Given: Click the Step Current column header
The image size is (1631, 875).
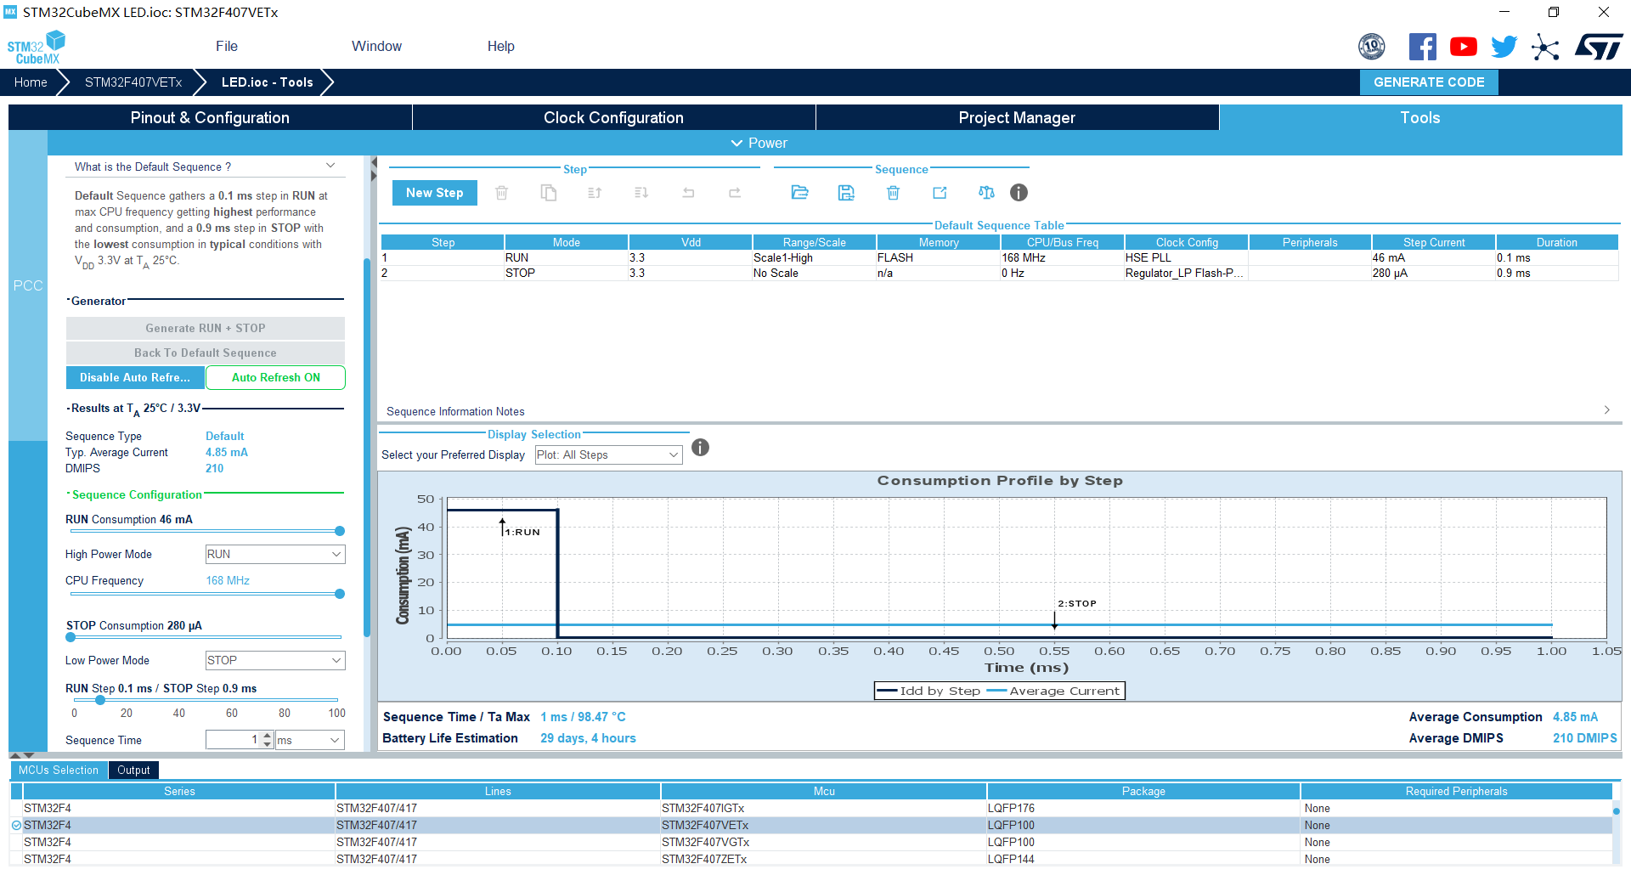Looking at the screenshot, I should click(x=1434, y=242).
